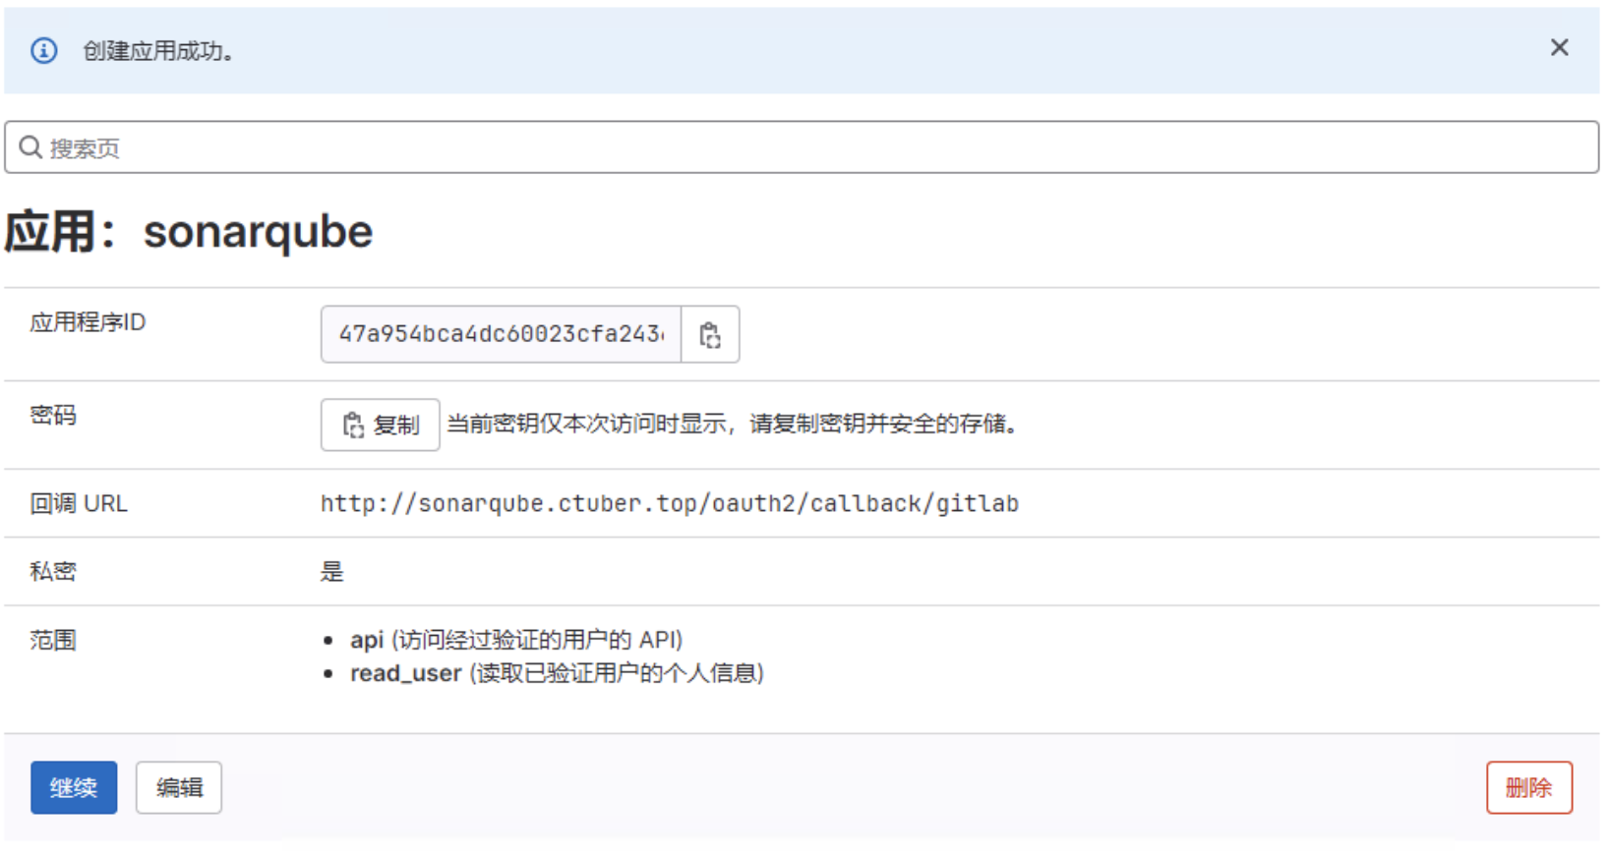Open the 编辑 button for the application

(179, 787)
